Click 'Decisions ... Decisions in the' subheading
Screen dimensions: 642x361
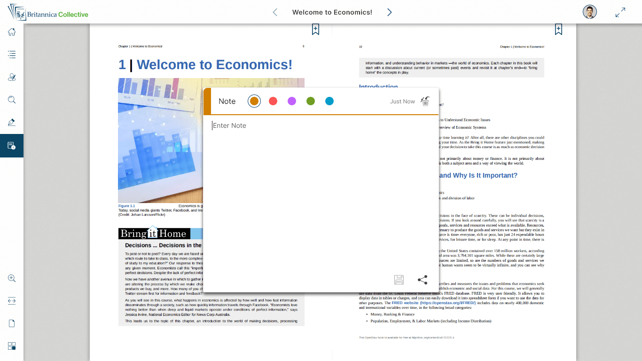(x=164, y=245)
